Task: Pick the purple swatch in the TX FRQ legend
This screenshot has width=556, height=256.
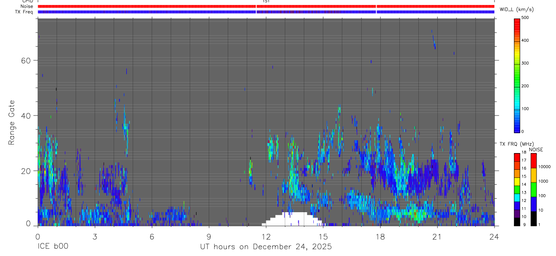Action: tap(517, 214)
